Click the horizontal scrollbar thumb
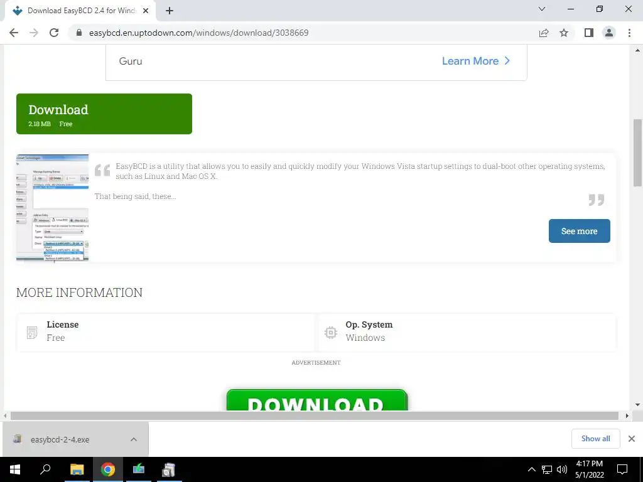The image size is (643, 482). pyautogui.click(x=315, y=415)
